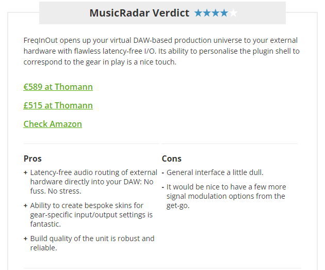Click the Cons heading
Viewport: 325px width, 270px height.
pyautogui.click(x=172, y=158)
